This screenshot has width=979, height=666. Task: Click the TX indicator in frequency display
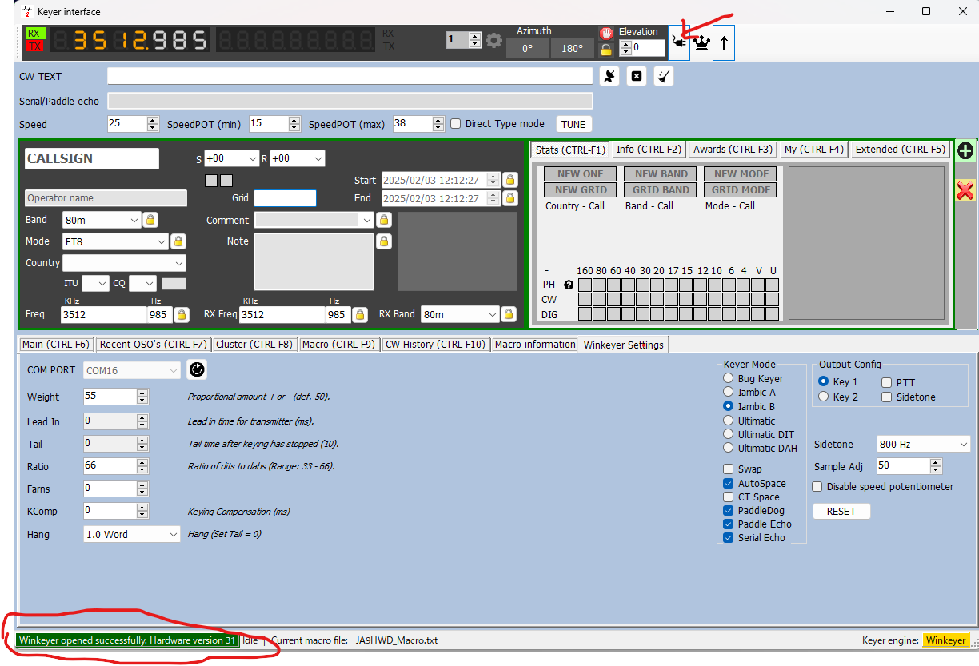(35, 46)
